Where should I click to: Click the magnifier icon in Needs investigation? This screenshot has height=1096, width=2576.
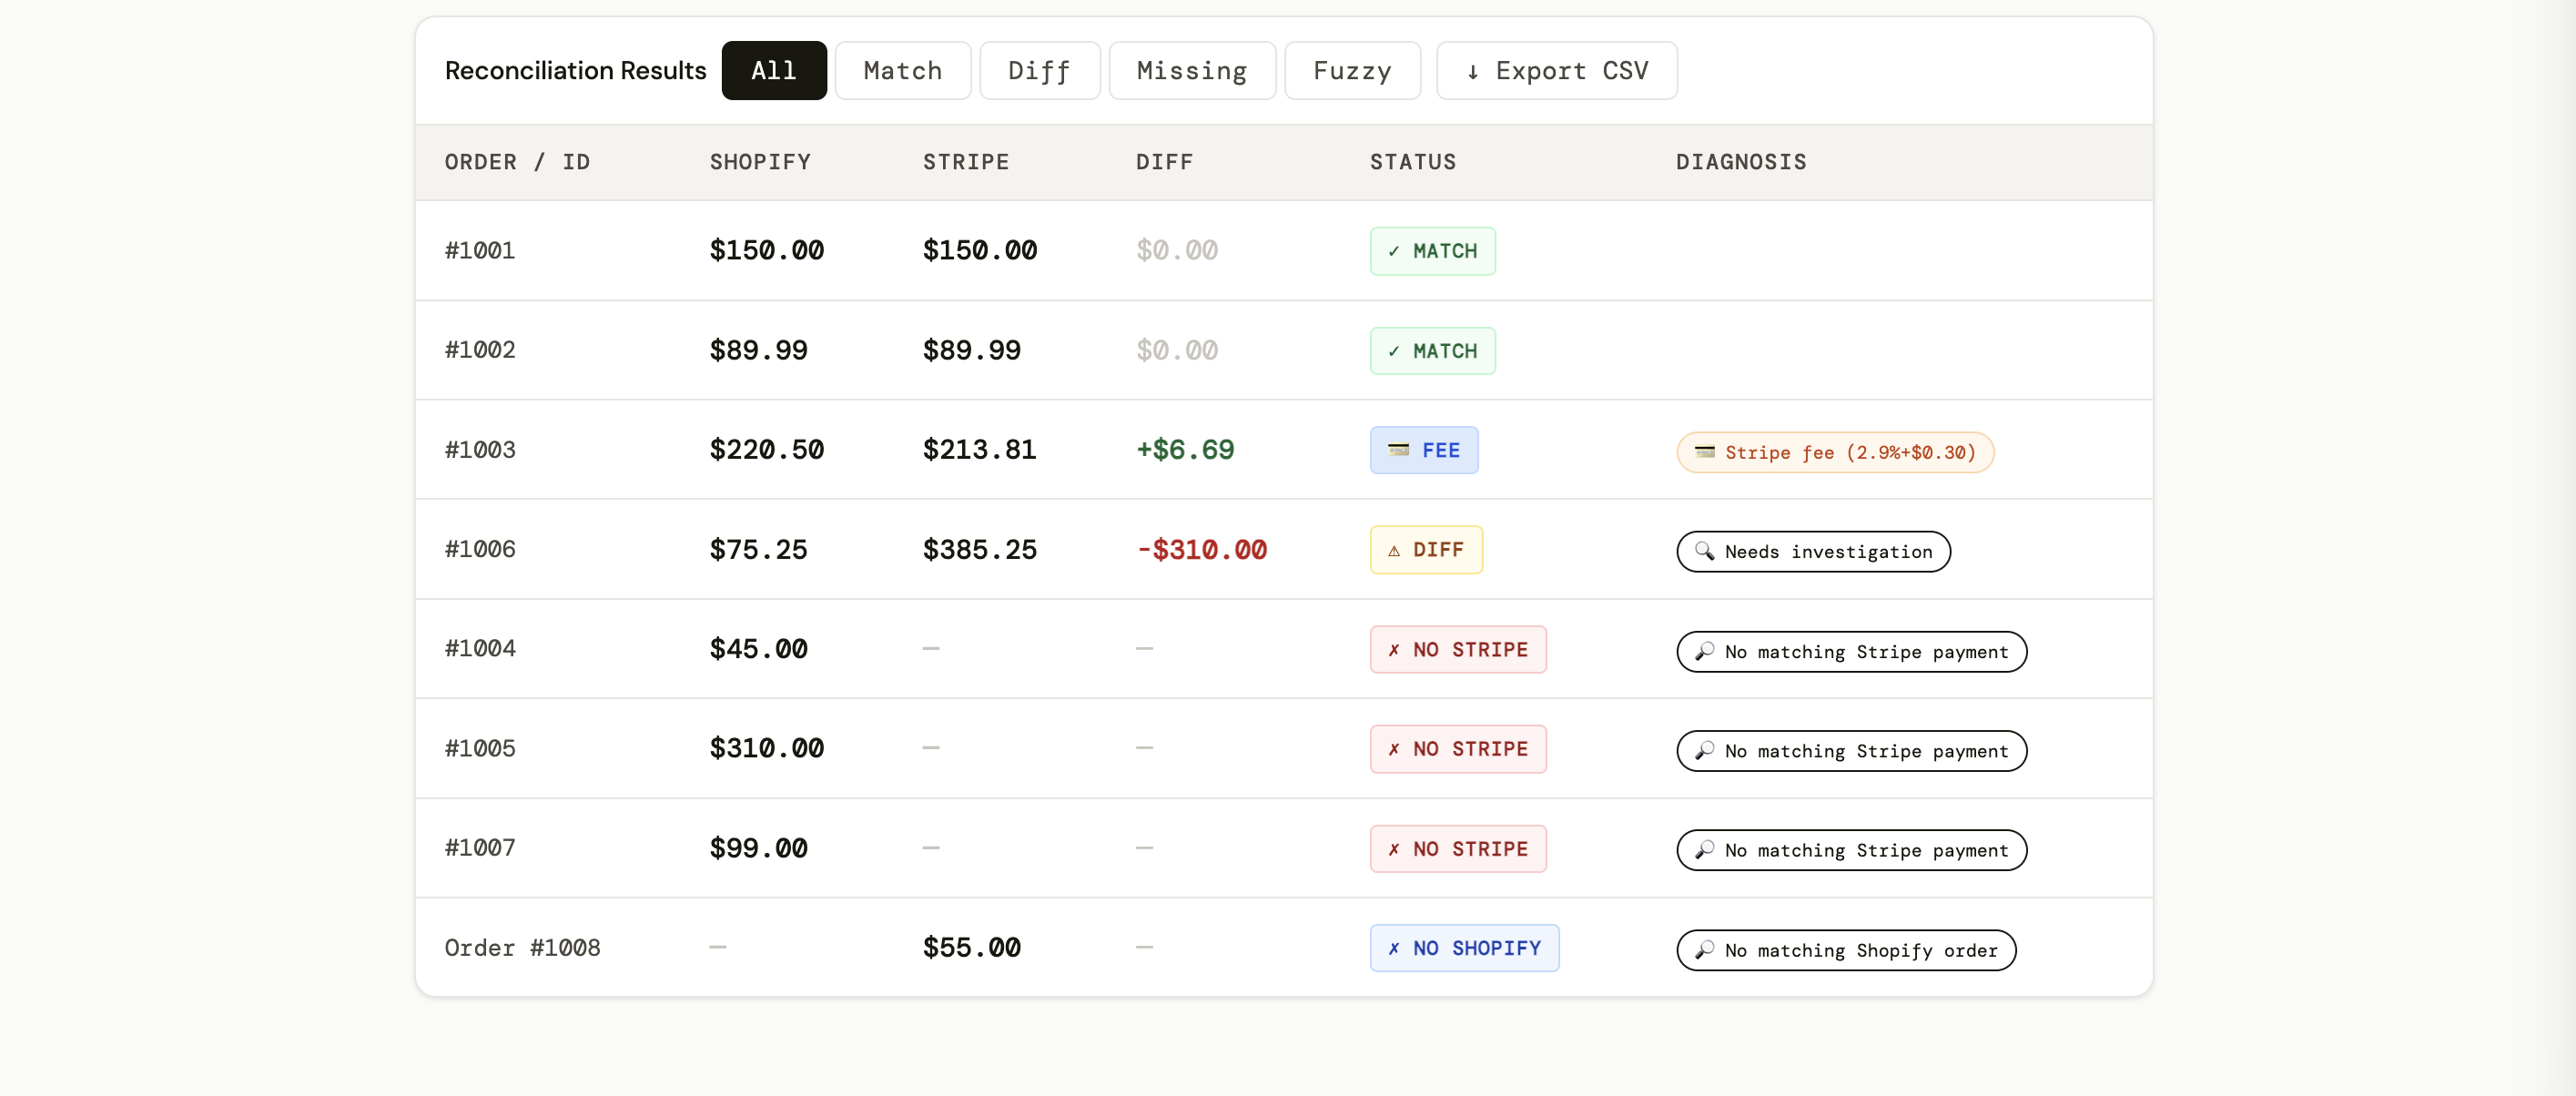(1704, 551)
